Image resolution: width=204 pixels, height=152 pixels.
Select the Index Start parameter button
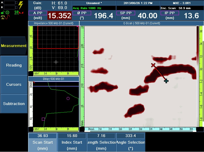point(72,142)
